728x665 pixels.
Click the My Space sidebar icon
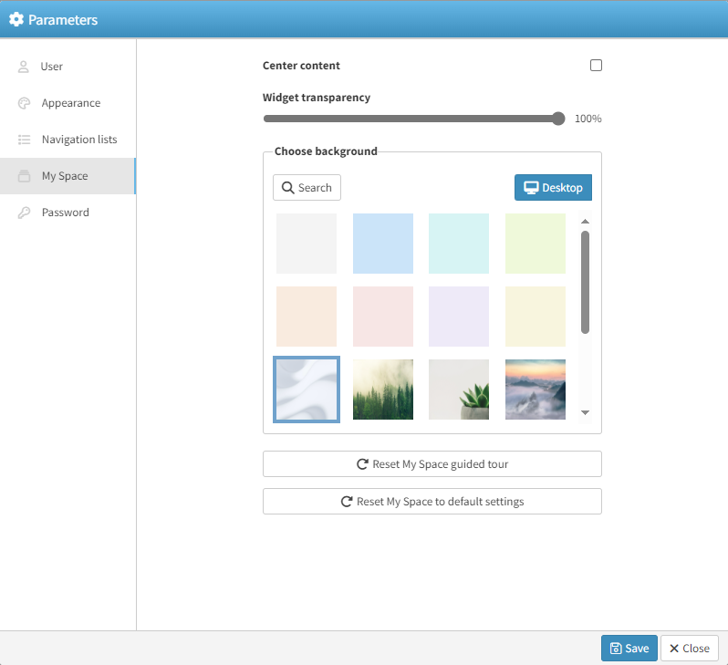tap(24, 176)
